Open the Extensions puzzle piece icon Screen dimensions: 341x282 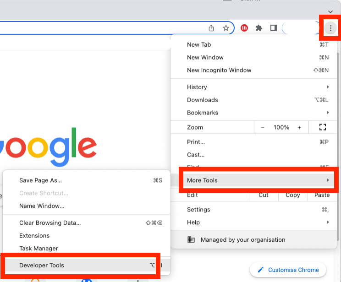[259, 28]
